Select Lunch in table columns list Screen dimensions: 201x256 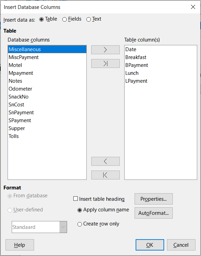[161, 73]
